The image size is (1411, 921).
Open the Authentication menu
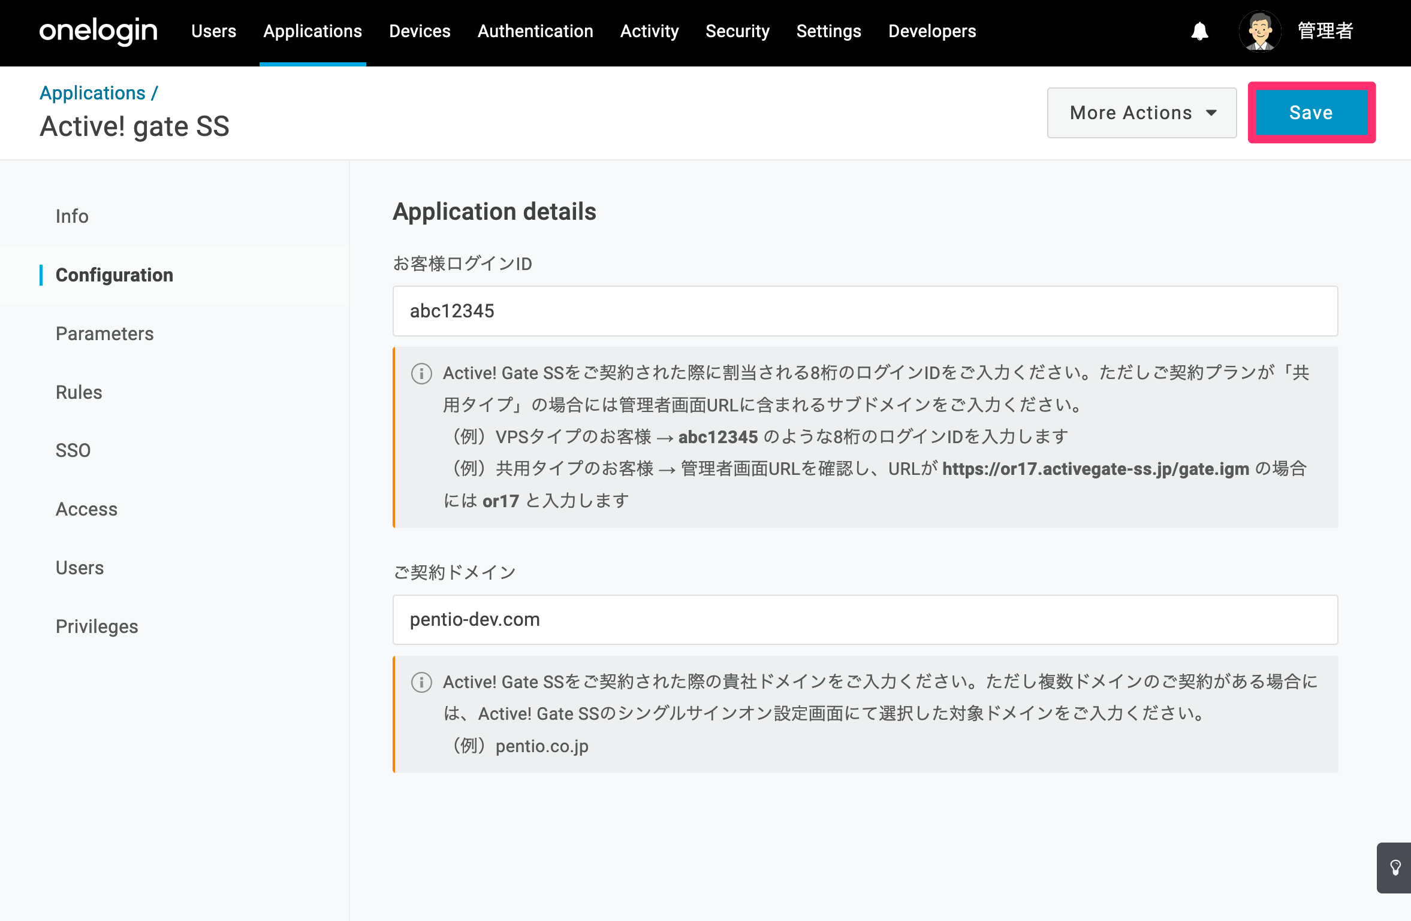535,31
